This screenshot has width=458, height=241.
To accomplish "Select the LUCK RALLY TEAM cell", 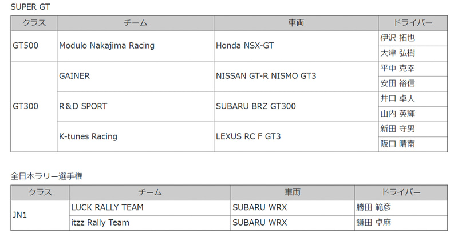I will click(x=107, y=208).
